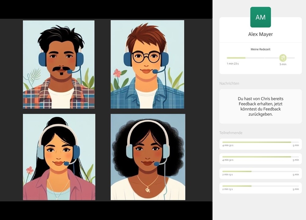This screenshot has height=220, width=306.
Task: Select the video tile of person with glasses
Action: (x=147, y=64)
